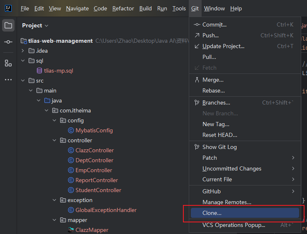Viewport: 307px width, 234px height.
Task: Click the tlias-mp.sql database file icon
Action: (39, 71)
